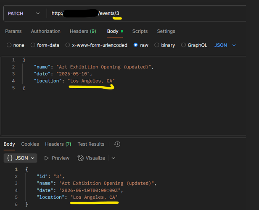Select the binary radio option
The height and width of the screenshot is (210, 259).
(x=156, y=45)
